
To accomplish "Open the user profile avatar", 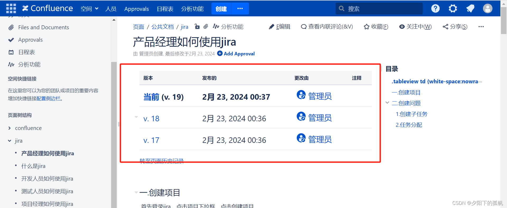I will [x=488, y=8].
